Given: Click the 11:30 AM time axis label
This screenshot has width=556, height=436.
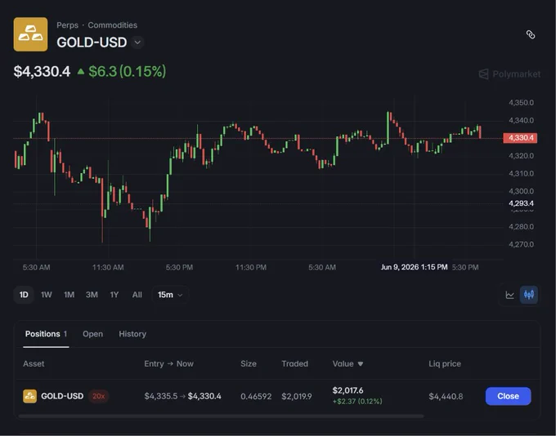Looking at the screenshot, I should click(108, 268).
